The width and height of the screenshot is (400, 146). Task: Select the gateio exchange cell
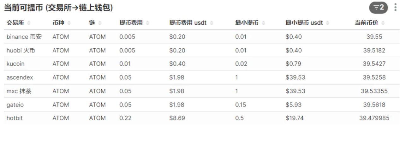coord(15,105)
